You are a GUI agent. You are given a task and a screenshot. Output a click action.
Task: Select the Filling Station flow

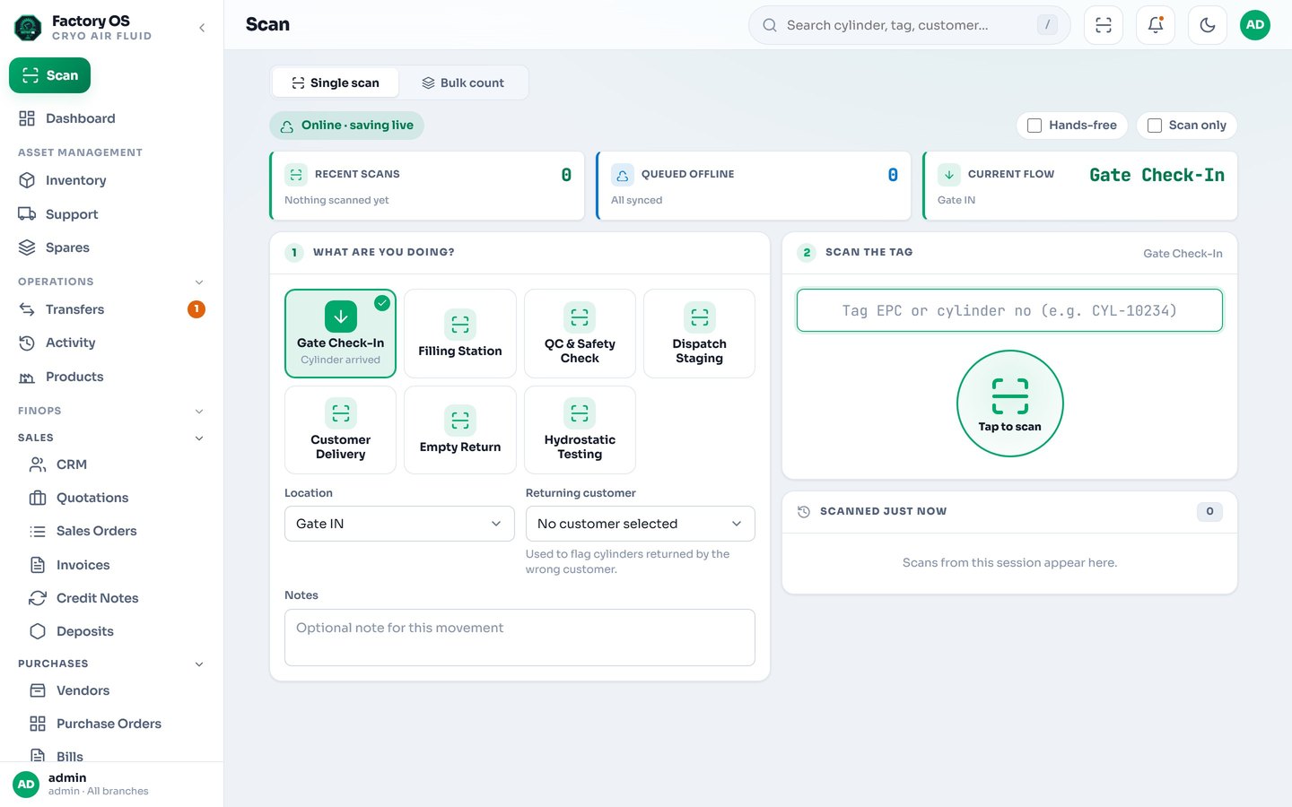coord(460,334)
